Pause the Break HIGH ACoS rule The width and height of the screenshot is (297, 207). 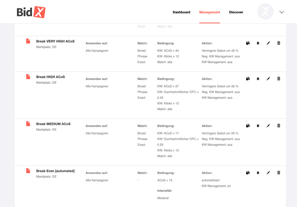click(258, 78)
